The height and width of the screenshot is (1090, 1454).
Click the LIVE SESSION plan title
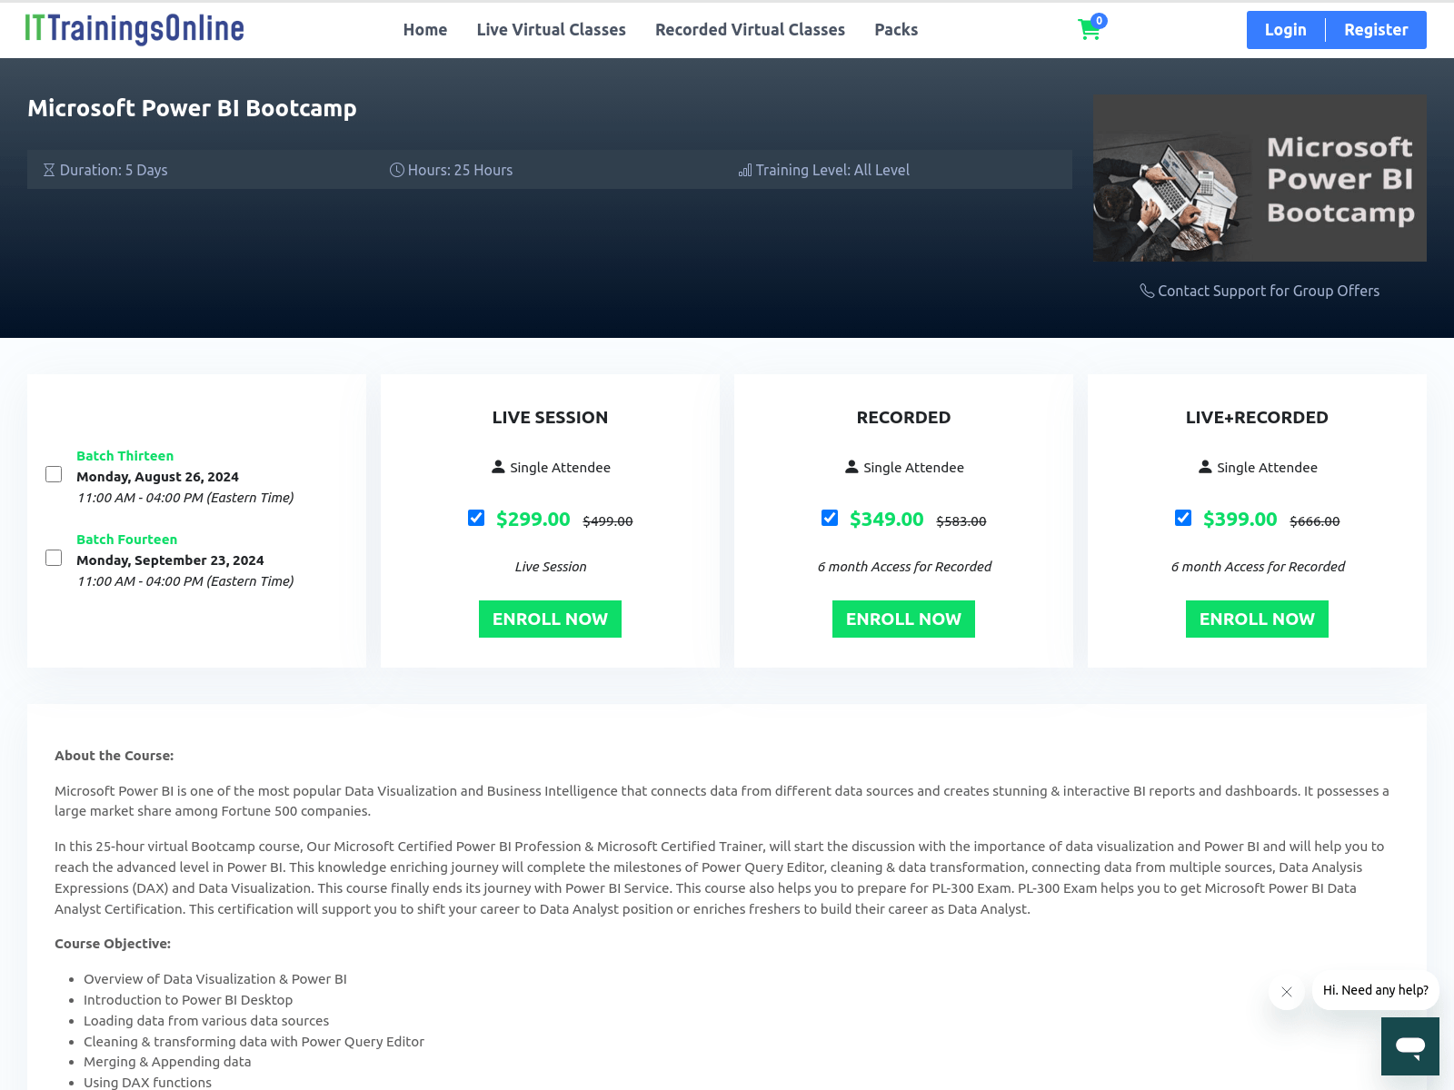coord(550,418)
